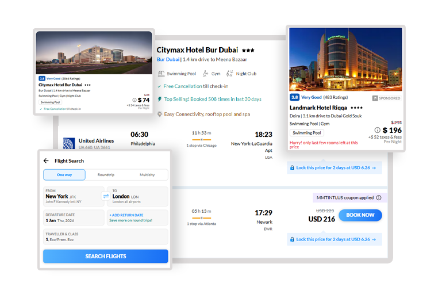Open the To city London selector

(138, 196)
